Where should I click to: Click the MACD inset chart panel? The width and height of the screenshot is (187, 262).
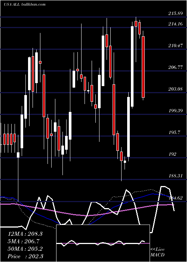[103, 243]
